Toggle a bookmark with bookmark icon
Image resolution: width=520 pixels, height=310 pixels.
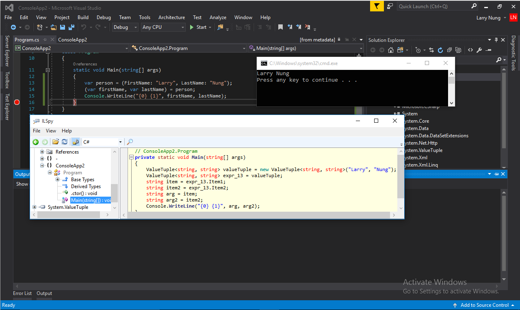pos(280,27)
